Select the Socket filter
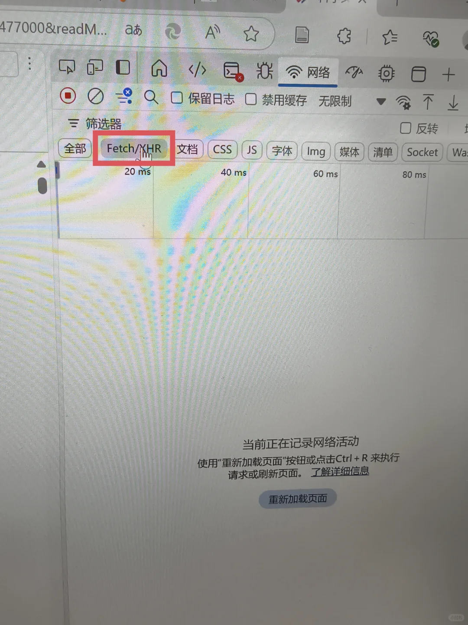 422,152
